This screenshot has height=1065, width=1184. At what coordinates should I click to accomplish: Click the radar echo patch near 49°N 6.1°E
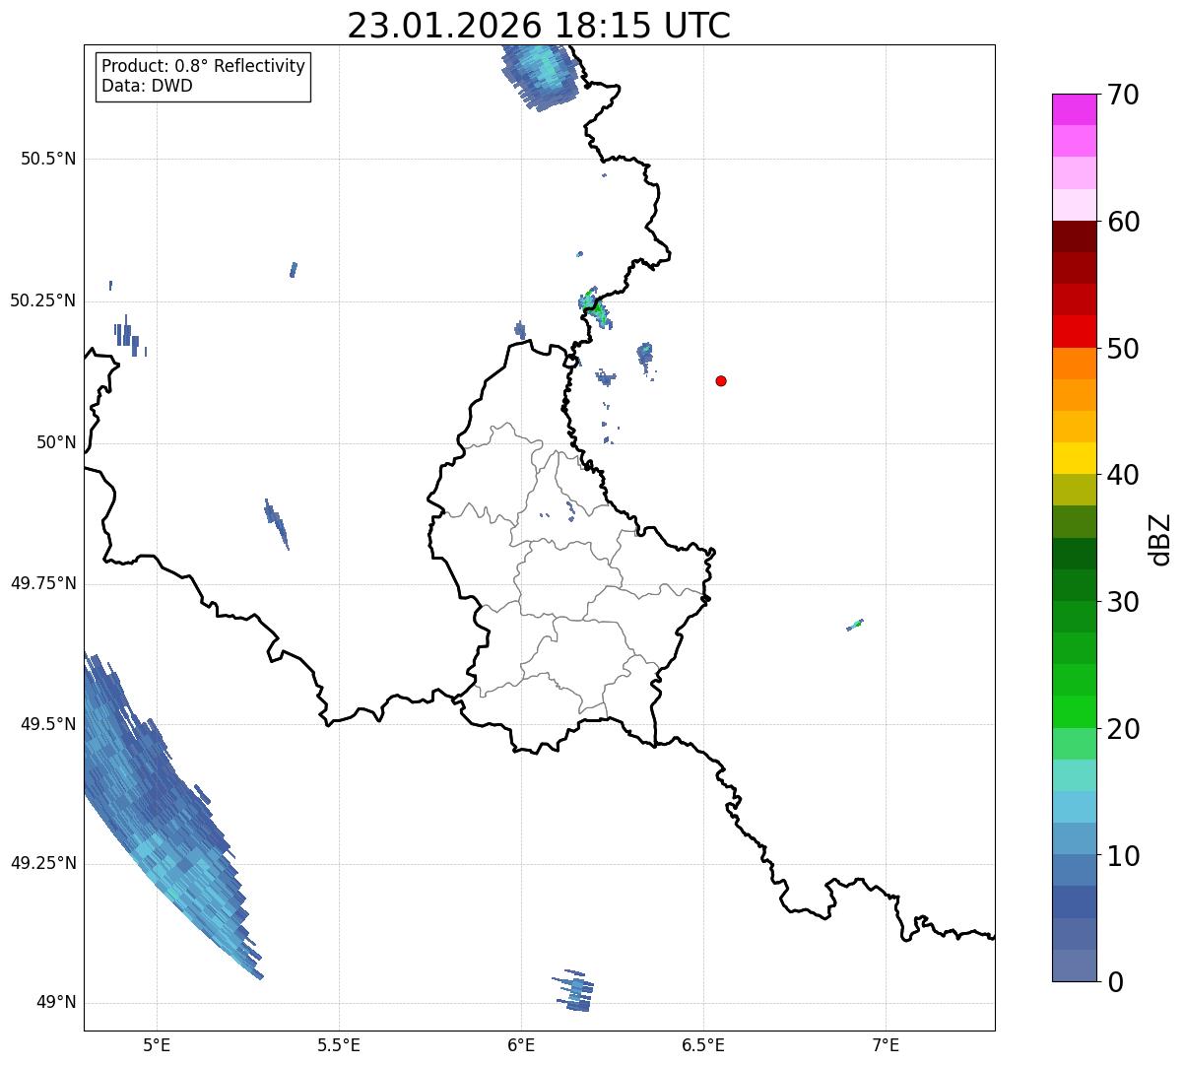[x=574, y=990]
